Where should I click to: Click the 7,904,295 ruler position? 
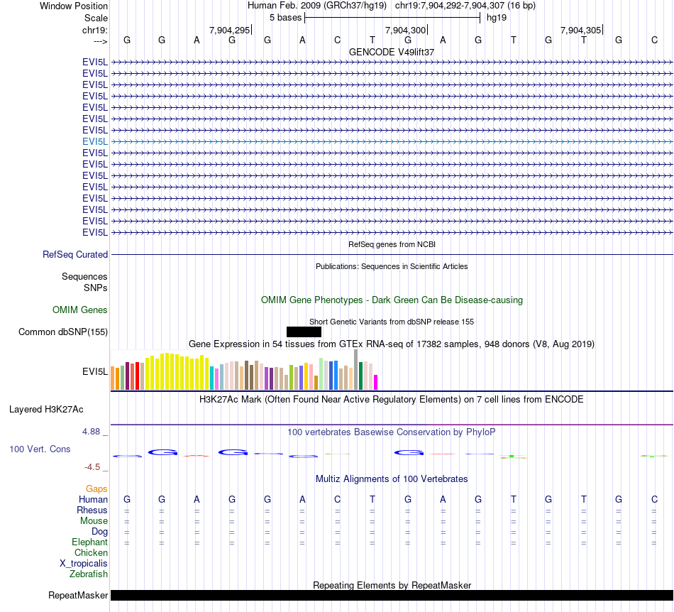click(x=230, y=30)
